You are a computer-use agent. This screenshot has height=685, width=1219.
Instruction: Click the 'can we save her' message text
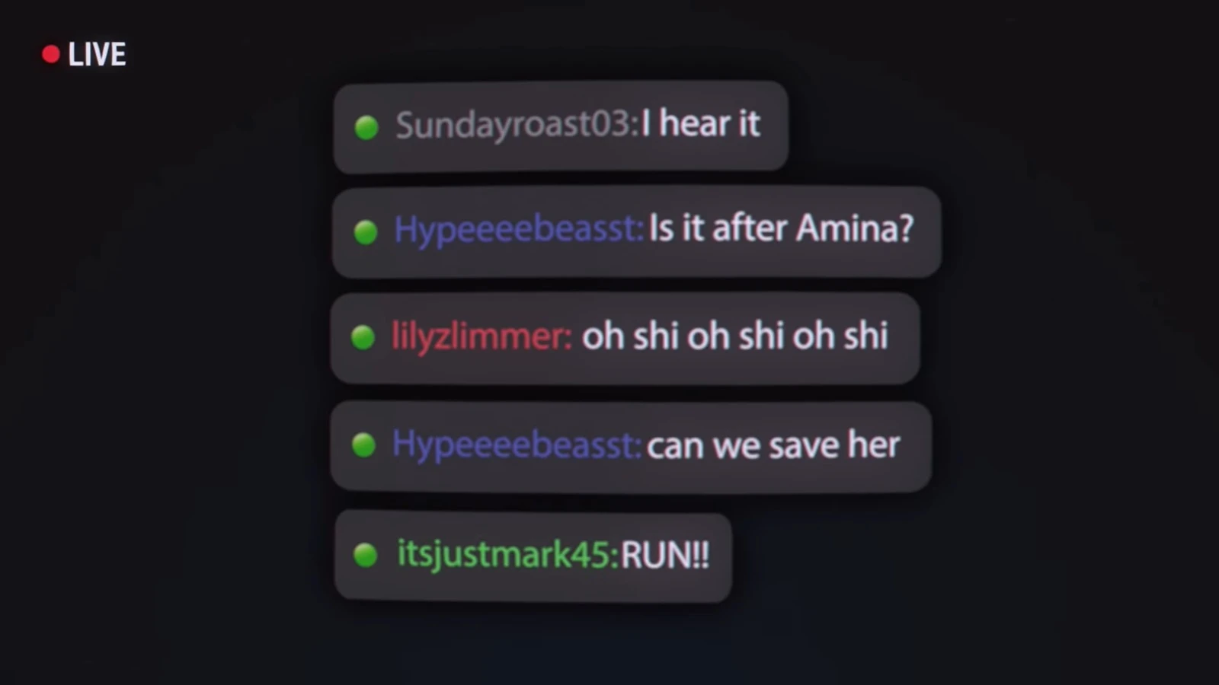[773, 445]
